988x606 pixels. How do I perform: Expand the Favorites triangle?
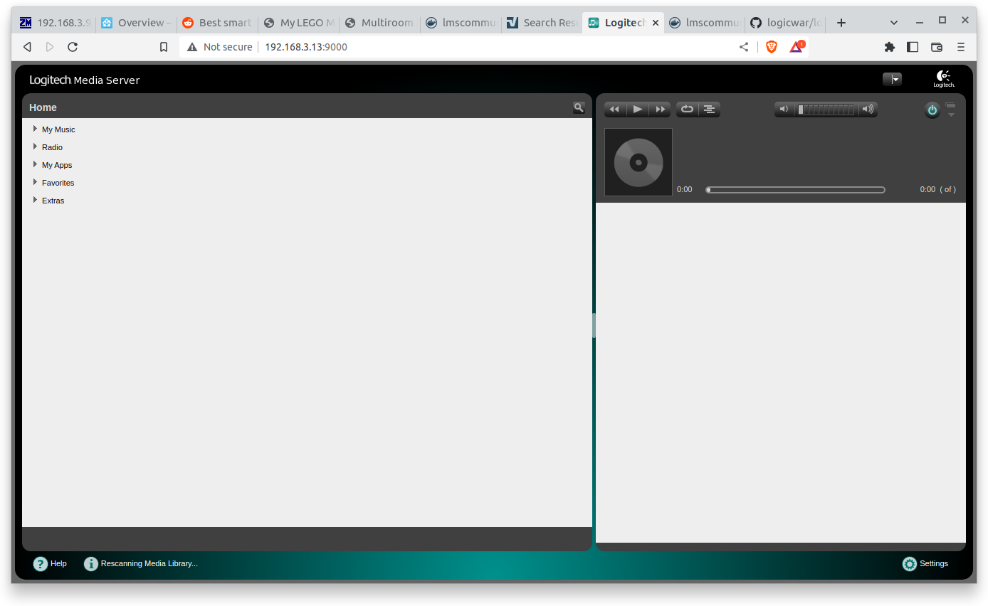pyautogui.click(x=35, y=182)
